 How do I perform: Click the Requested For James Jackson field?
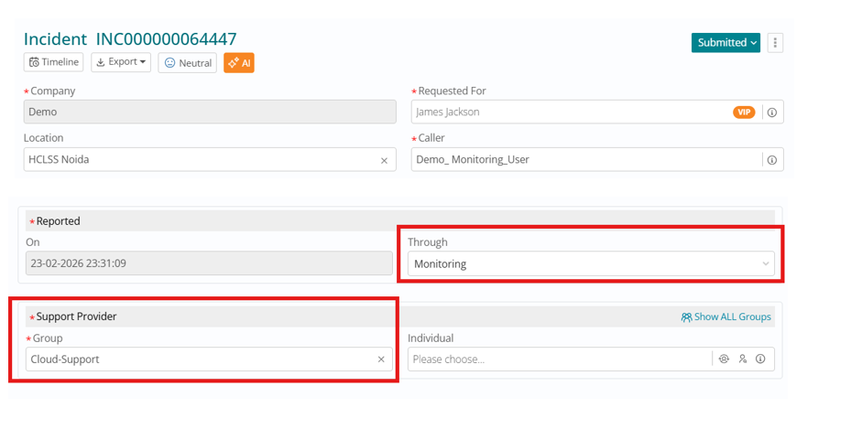tap(568, 113)
